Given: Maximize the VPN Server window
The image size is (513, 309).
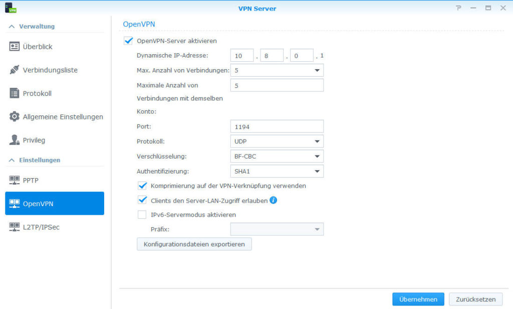Looking at the screenshot, I should click(x=488, y=8).
